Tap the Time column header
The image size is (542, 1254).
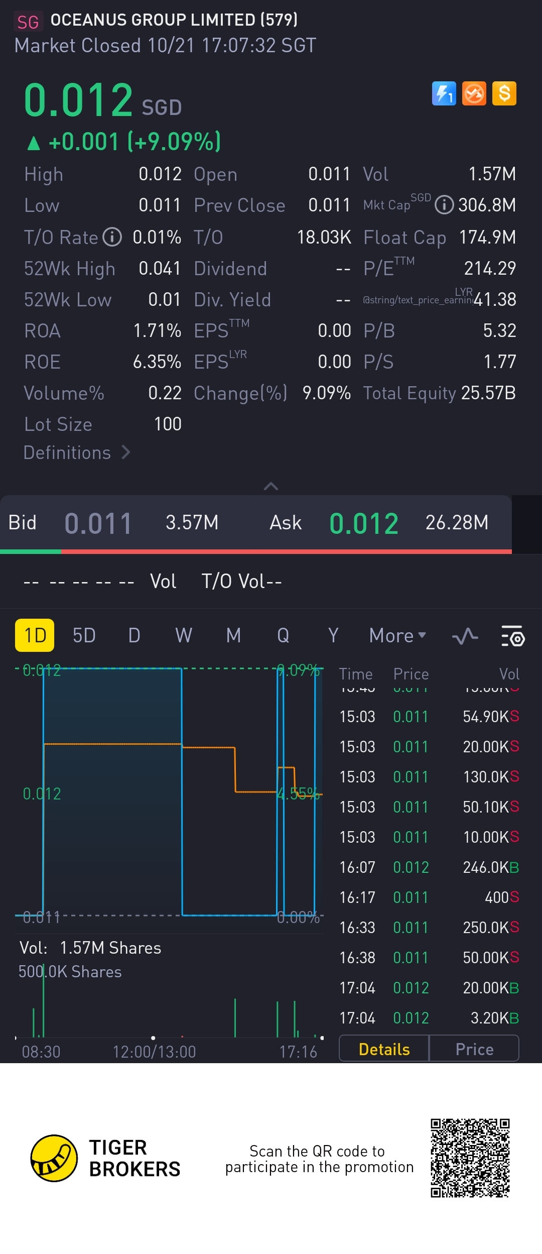(x=356, y=674)
